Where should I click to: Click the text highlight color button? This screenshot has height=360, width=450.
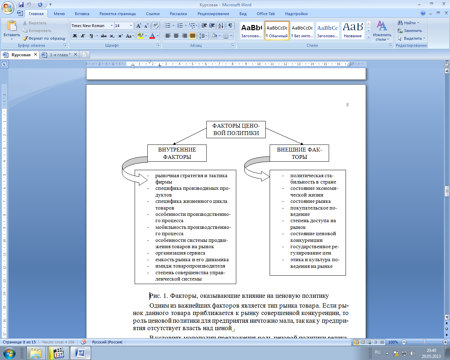click(x=140, y=36)
